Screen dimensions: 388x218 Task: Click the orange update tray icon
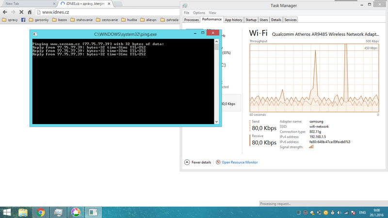[325, 213]
